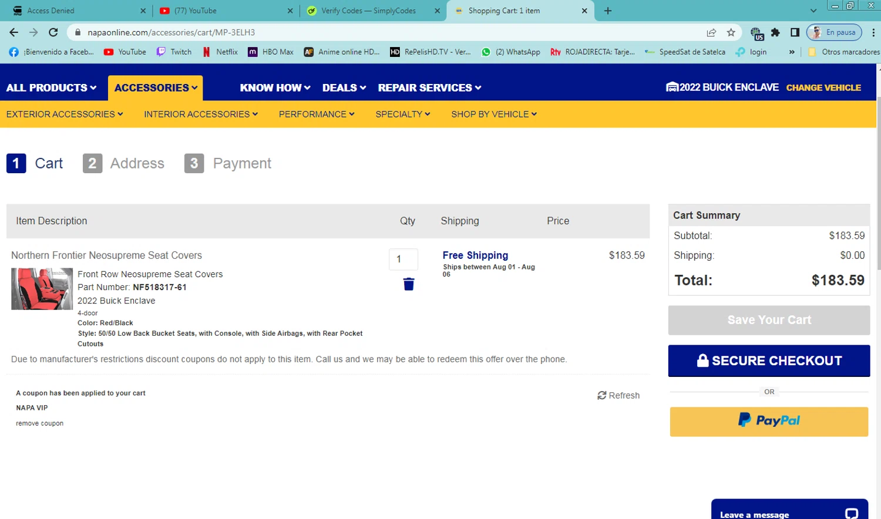Expand the REPAIR SERVICES menu

[x=429, y=87]
